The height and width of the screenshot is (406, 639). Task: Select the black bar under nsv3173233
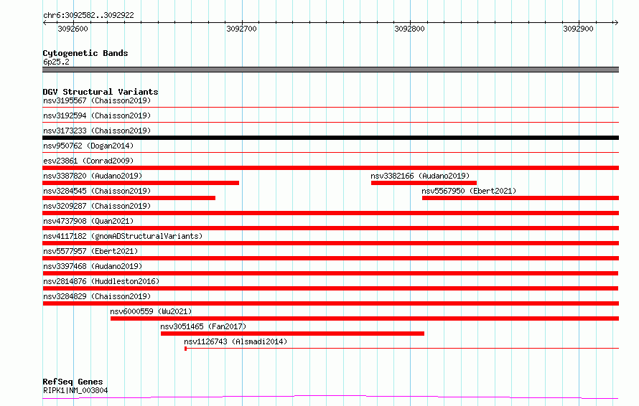pyautogui.click(x=330, y=138)
